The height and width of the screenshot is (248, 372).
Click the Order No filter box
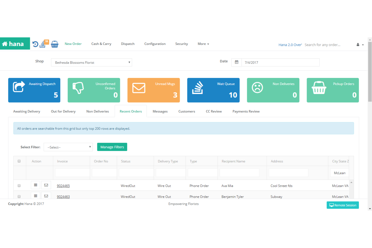coord(104,173)
